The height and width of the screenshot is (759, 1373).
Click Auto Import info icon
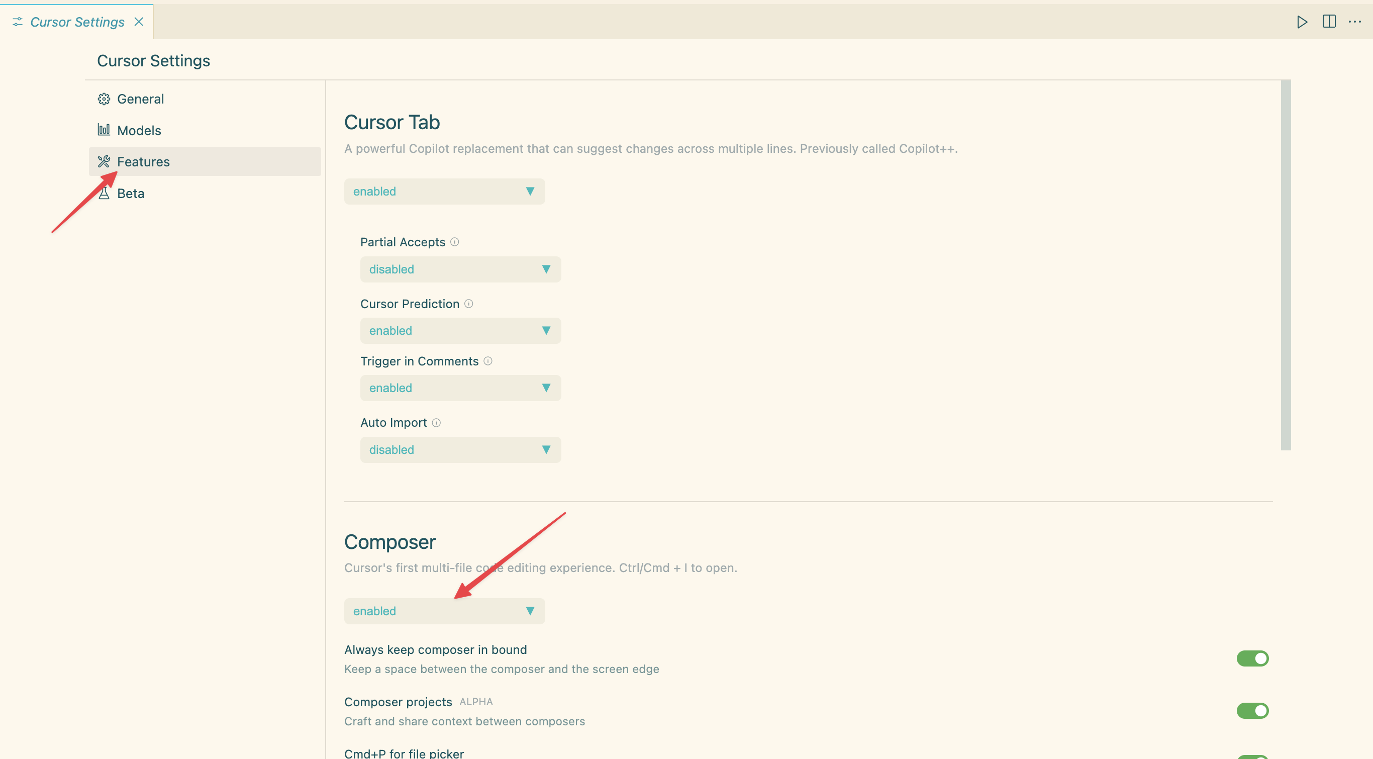(x=436, y=423)
